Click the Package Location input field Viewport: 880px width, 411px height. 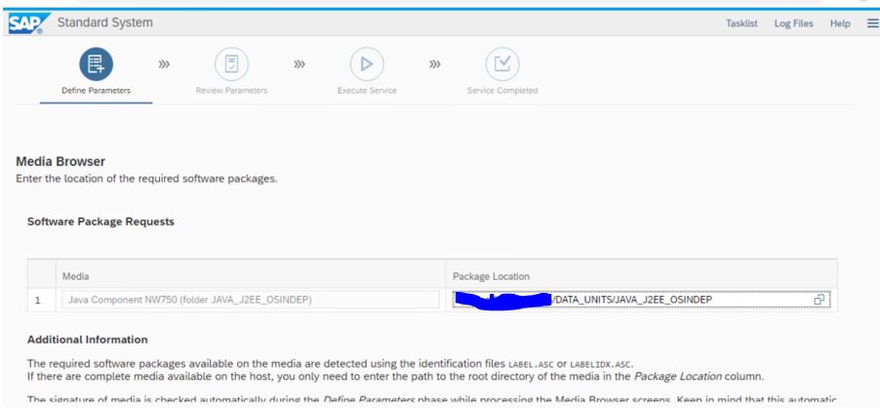(x=641, y=300)
